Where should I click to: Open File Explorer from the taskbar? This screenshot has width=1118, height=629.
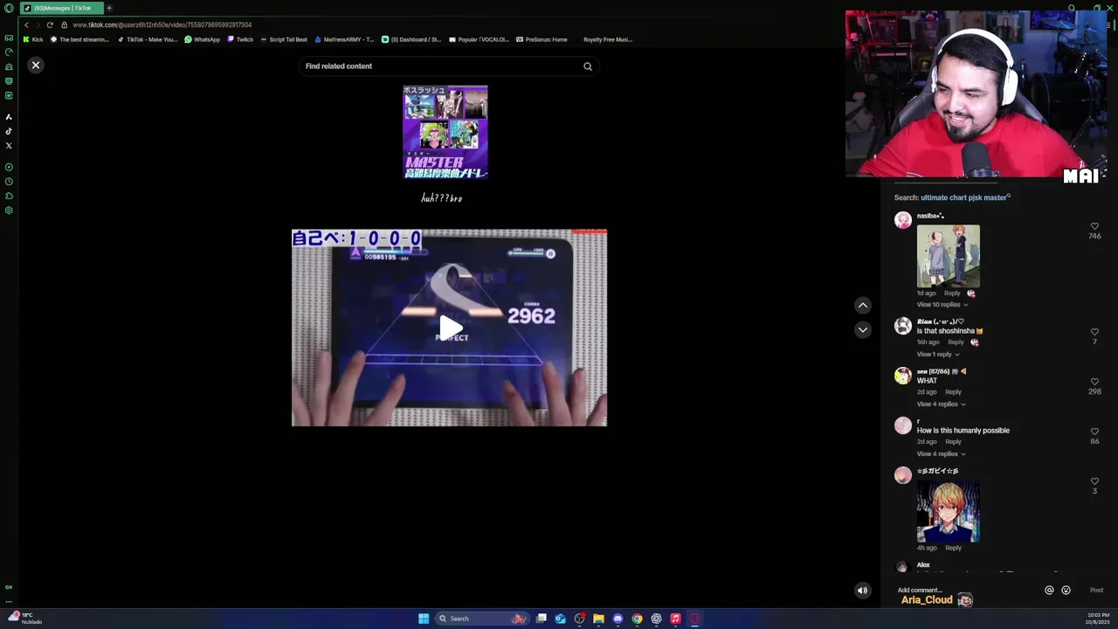(598, 619)
